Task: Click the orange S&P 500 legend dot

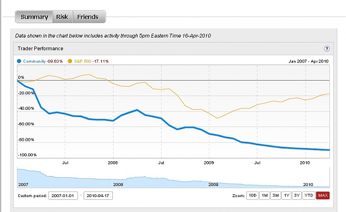Action: (x=70, y=61)
